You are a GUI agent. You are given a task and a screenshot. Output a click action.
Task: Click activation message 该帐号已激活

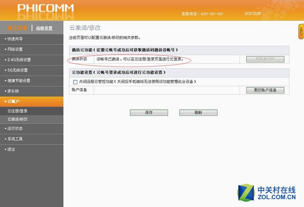point(140,59)
